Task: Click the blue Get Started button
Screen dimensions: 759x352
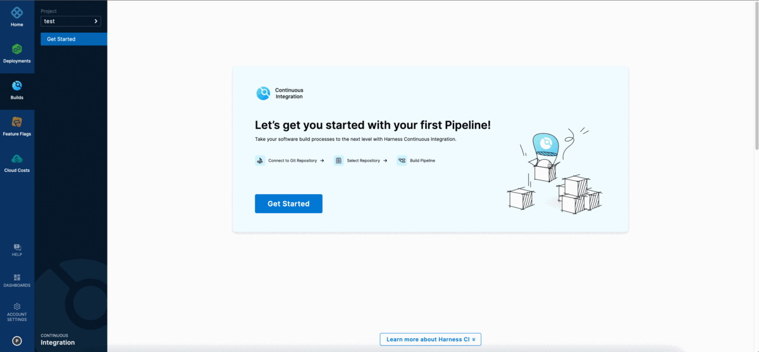Action: pyautogui.click(x=288, y=203)
